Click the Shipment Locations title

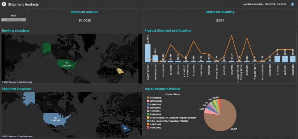pyautogui.click(x=17, y=89)
